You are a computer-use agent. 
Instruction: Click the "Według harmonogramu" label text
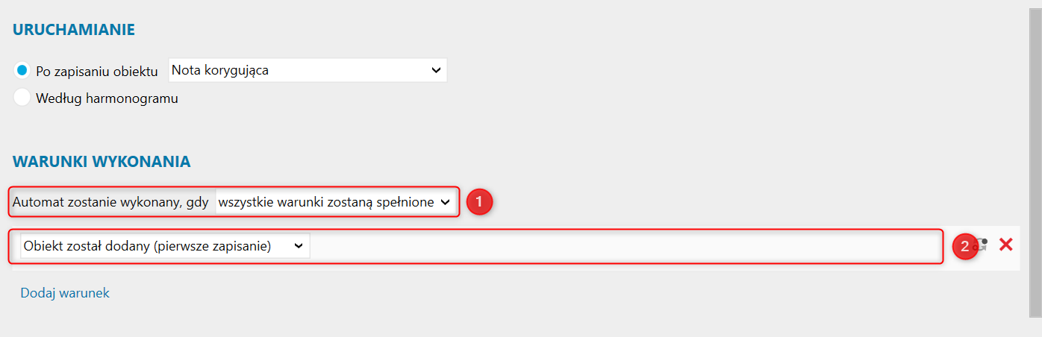coord(107,98)
